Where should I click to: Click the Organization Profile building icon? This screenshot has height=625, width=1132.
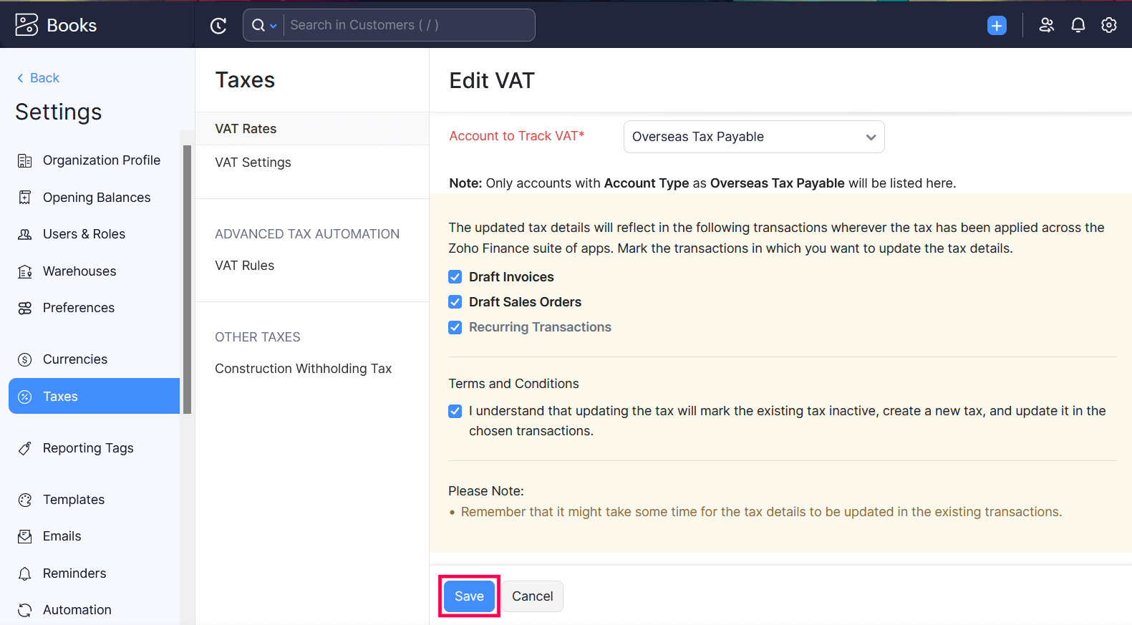point(25,161)
